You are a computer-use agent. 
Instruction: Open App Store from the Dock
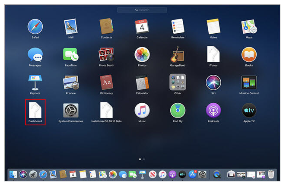pyautogui.click(x=193, y=174)
